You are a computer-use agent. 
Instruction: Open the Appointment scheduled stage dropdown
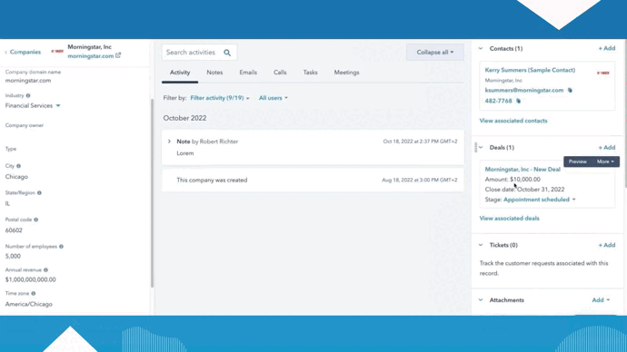point(540,200)
